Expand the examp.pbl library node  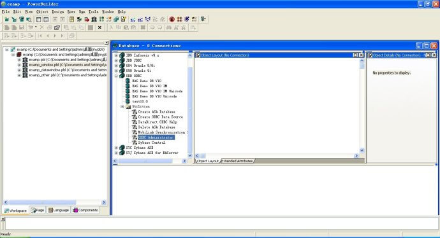(19, 60)
